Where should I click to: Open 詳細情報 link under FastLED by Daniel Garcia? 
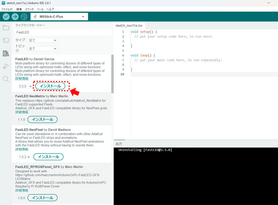(x=22, y=79)
